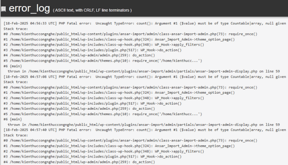Click the last visible #4 admin.php(259) line
Viewport: 288px width, 165px height.
tap(79, 161)
